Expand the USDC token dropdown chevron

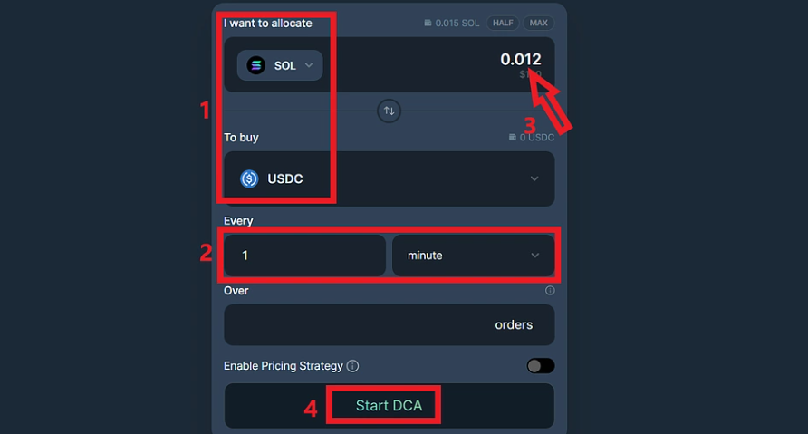click(534, 178)
